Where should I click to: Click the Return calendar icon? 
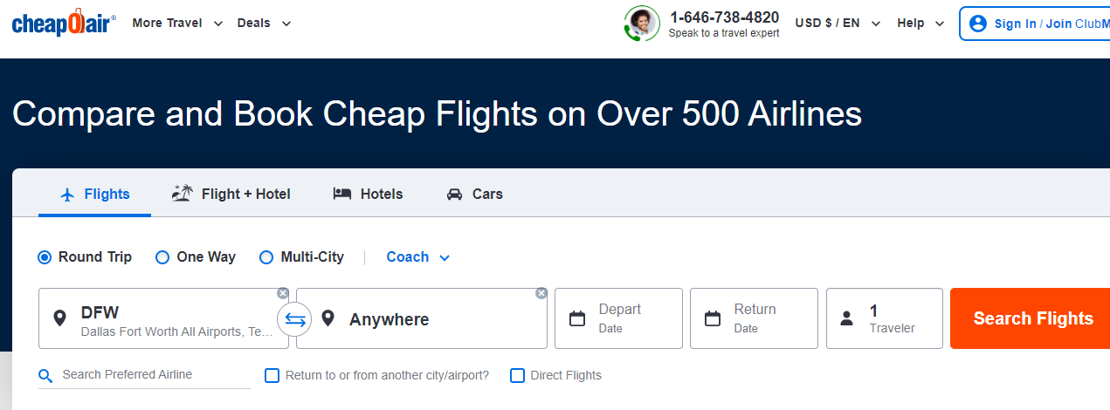tap(713, 318)
